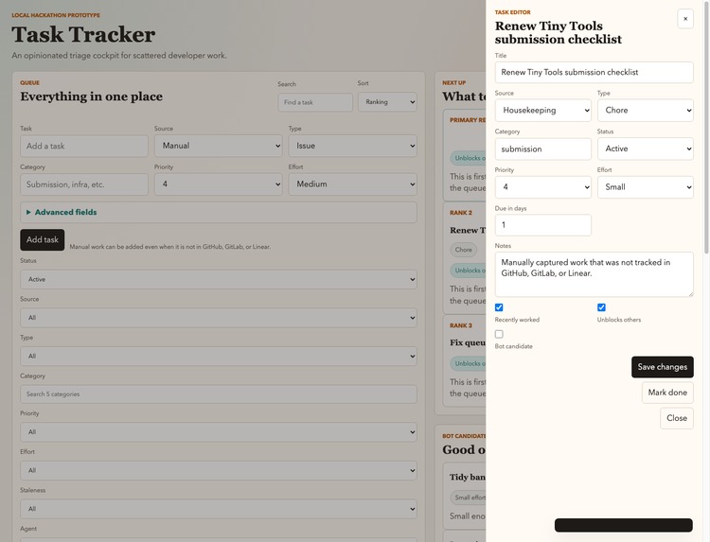The image size is (710, 542).
Task: Expand the Advanced fields section
Action: pyautogui.click(x=219, y=212)
